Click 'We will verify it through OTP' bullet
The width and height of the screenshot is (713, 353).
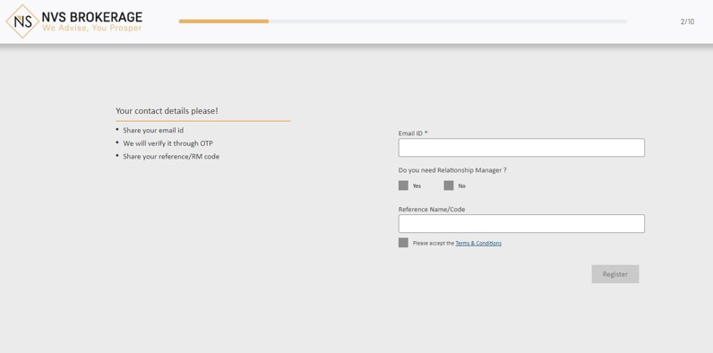(x=168, y=143)
